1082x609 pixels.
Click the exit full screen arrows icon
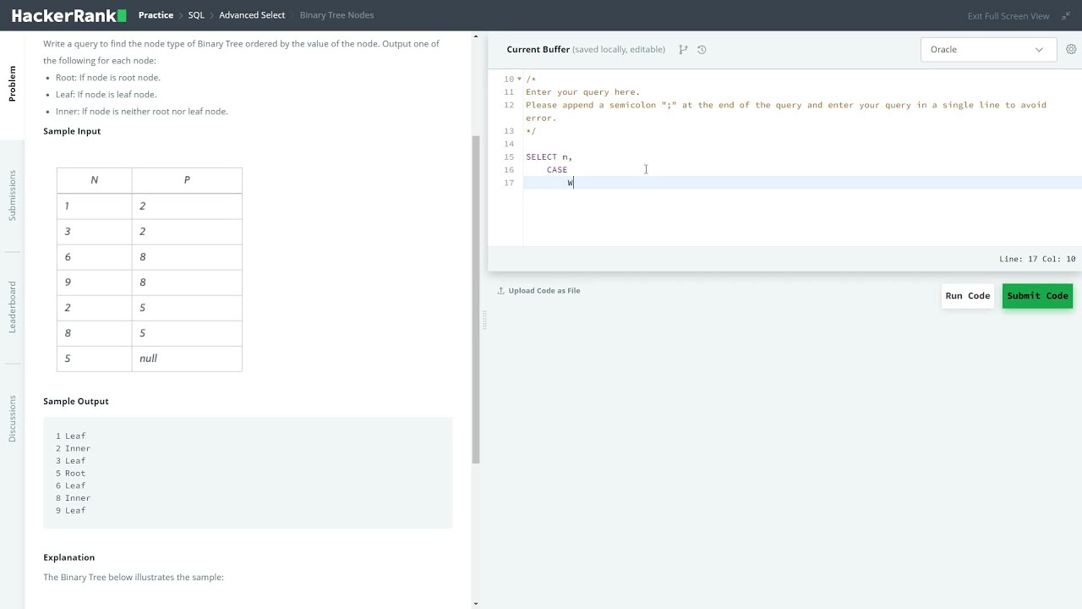1066,16
